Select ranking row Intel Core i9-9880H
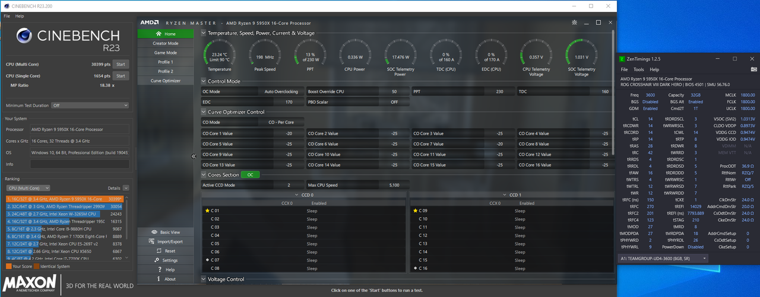The width and height of the screenshot is (760, 297). click(65, 229)
